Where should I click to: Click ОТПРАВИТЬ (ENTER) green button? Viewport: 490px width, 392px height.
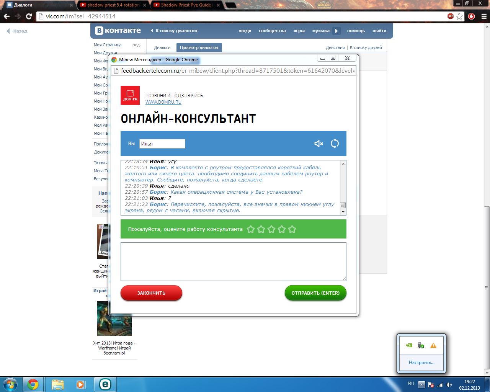[x=315, y=293]
